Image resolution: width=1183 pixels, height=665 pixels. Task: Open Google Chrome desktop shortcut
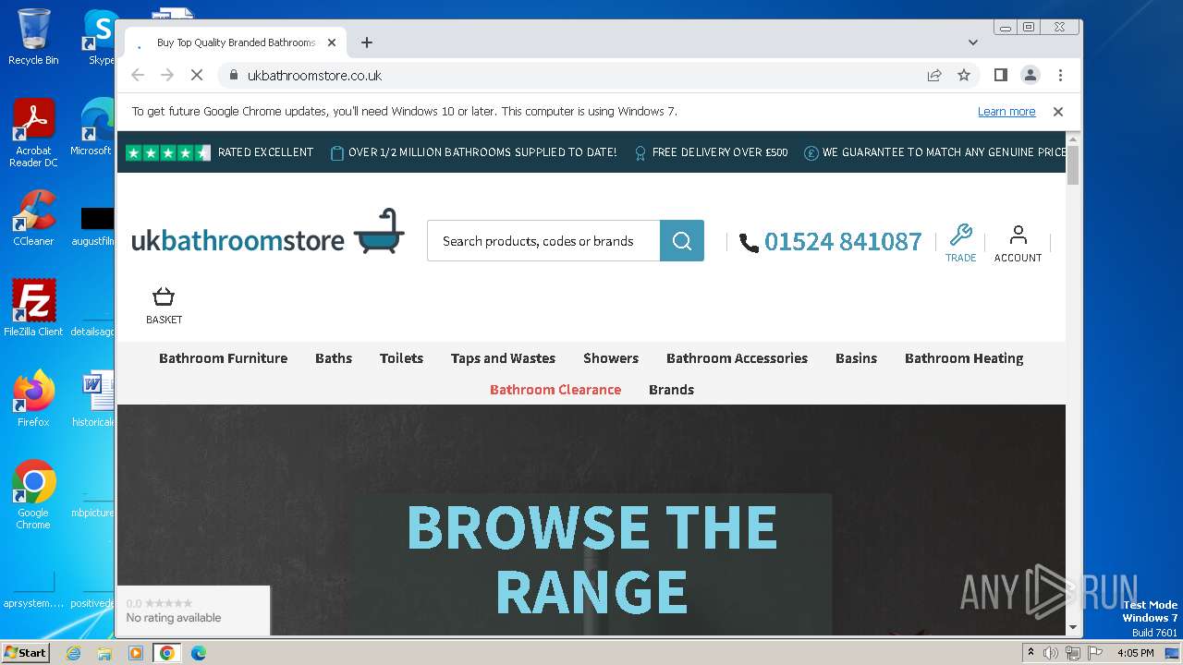point(33,495)
